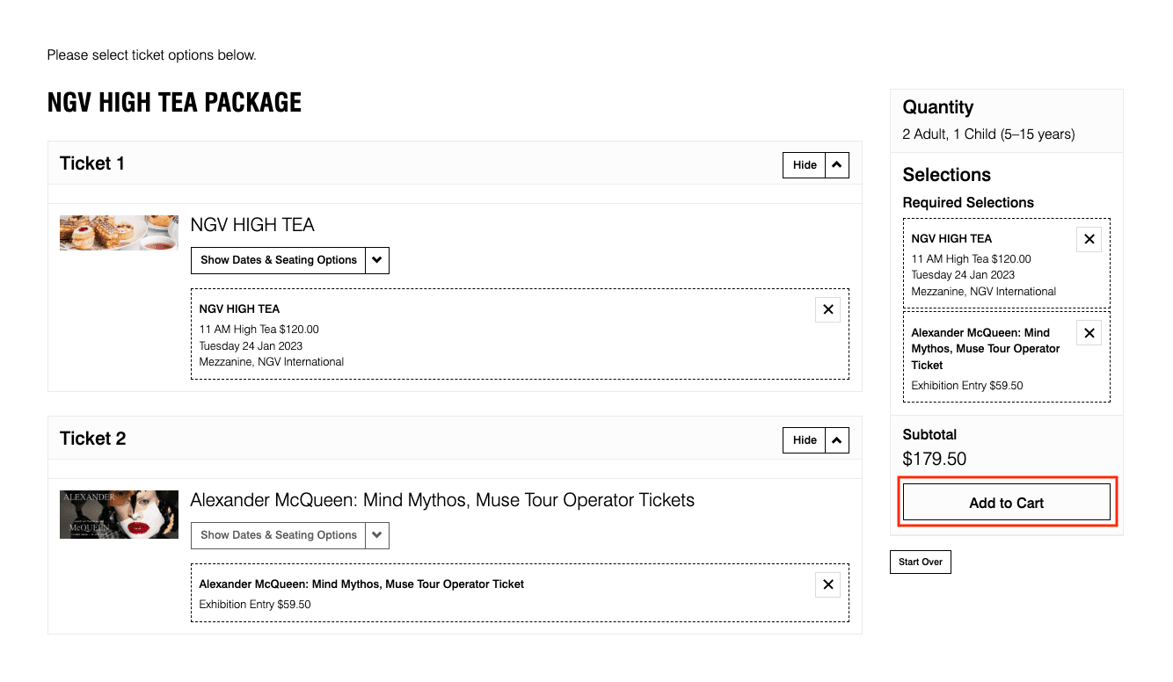Click the Ticket 2 header title
The image size is (1173, 682).
point(92,439)
